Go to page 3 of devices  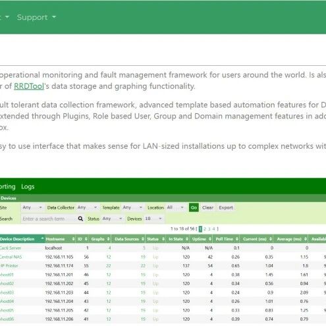(x=209, y=229)
